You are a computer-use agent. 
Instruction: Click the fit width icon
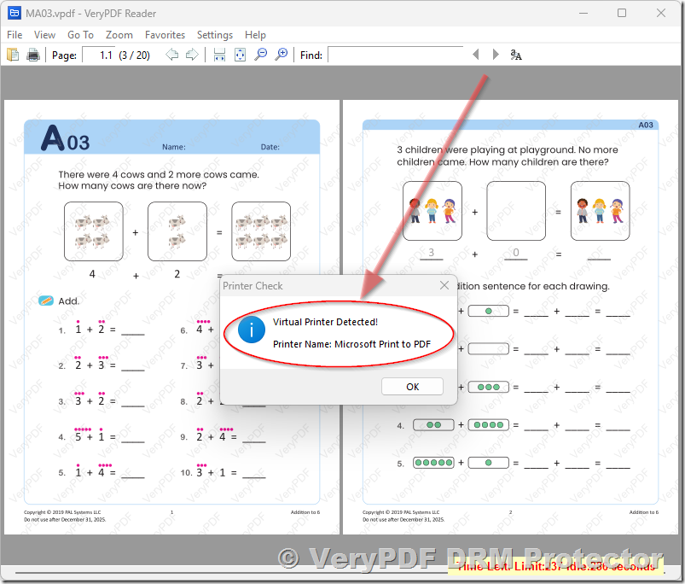[x=219, y=55]
